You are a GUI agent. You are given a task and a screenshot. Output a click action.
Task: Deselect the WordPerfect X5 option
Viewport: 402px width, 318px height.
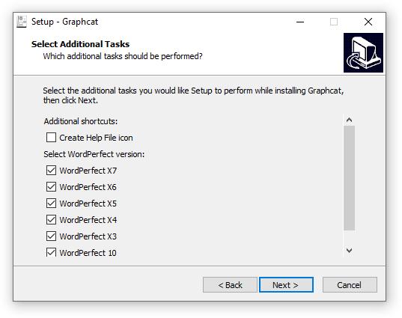pos(51,203)
